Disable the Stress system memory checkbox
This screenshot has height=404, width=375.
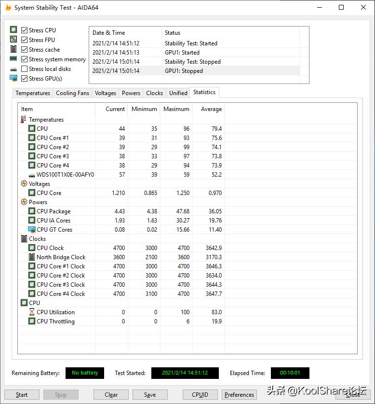[x=25, y=59]
